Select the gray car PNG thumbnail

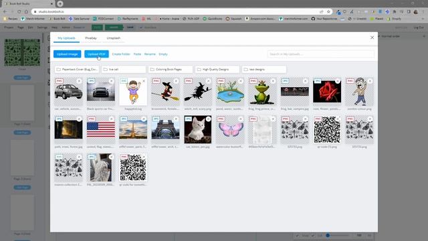(68, 92)
